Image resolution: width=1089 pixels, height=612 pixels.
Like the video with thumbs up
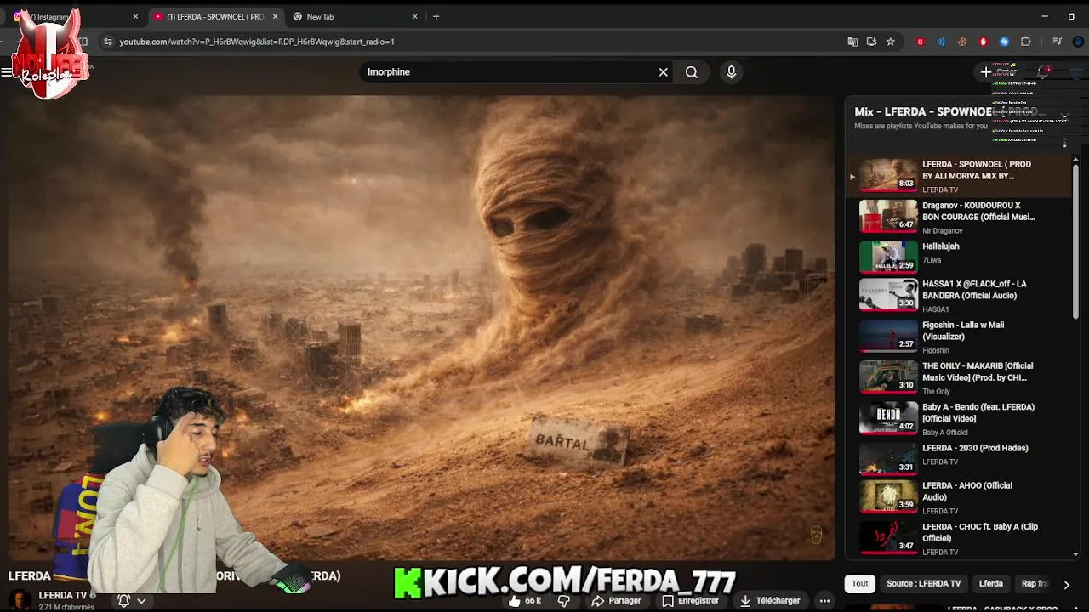click(524, 600)
